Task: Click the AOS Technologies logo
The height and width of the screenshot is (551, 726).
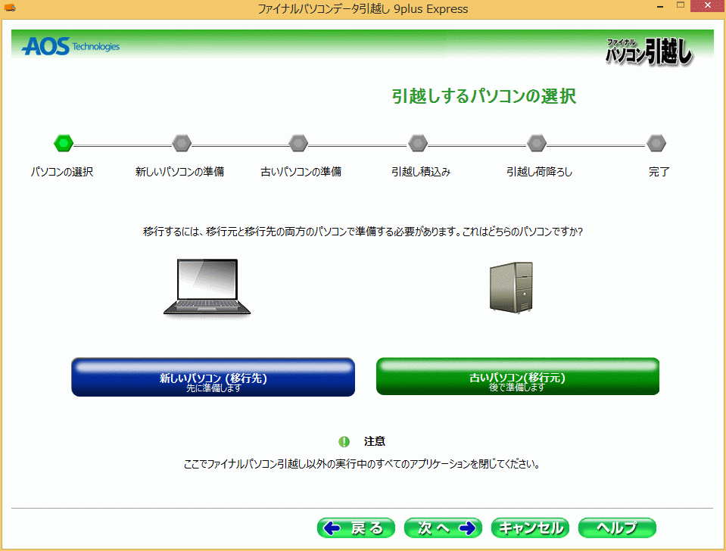Action: 70,47
